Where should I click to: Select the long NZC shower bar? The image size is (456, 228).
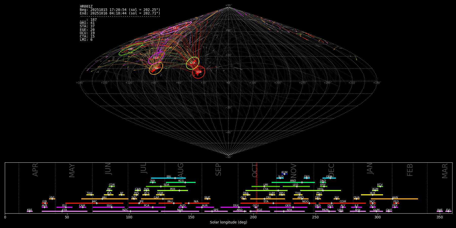125,211
